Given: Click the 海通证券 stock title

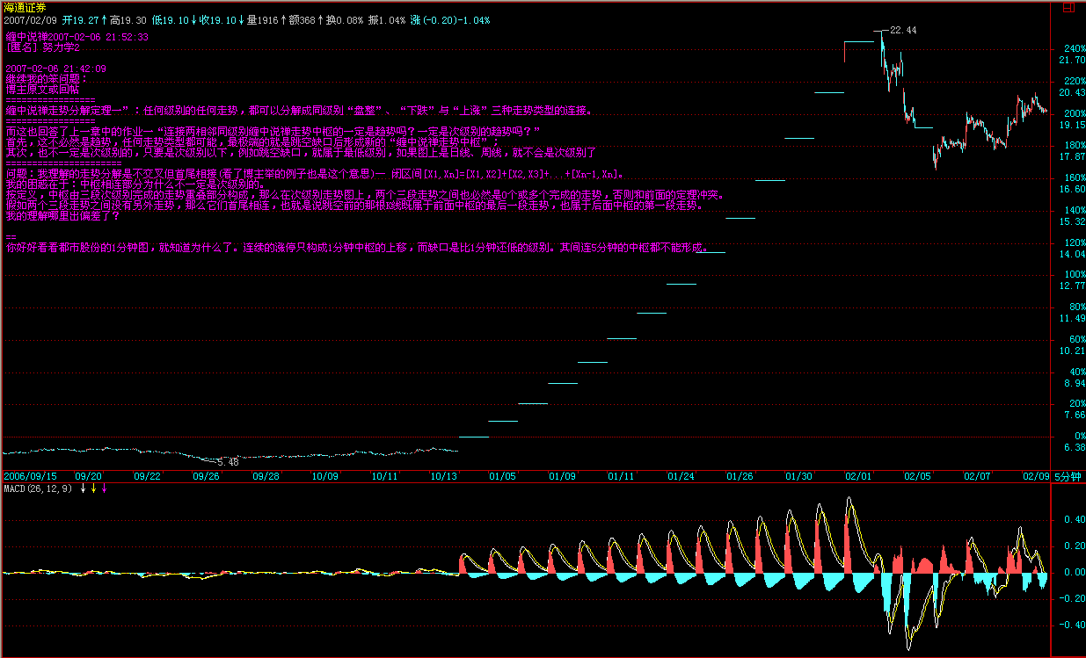Looking at the screenshot, I should pos(26,7).
